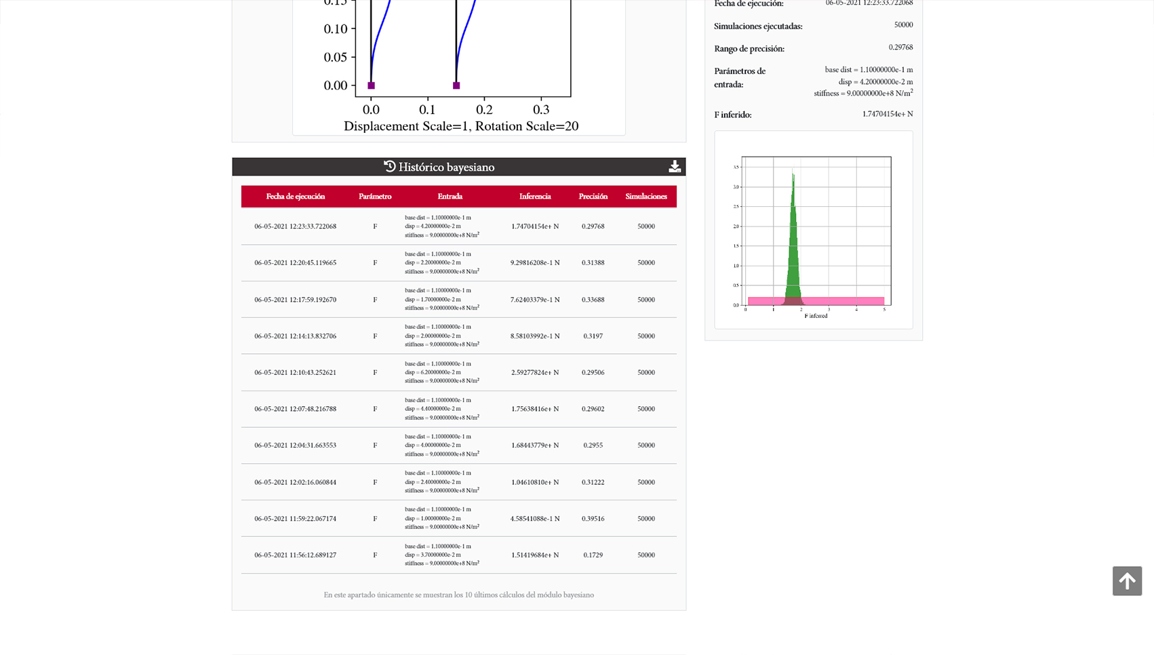The height and width of the screenshot is (655, 1154).
Task: Sort by the Fecha de ejecución column header
Action: [295, 196]
